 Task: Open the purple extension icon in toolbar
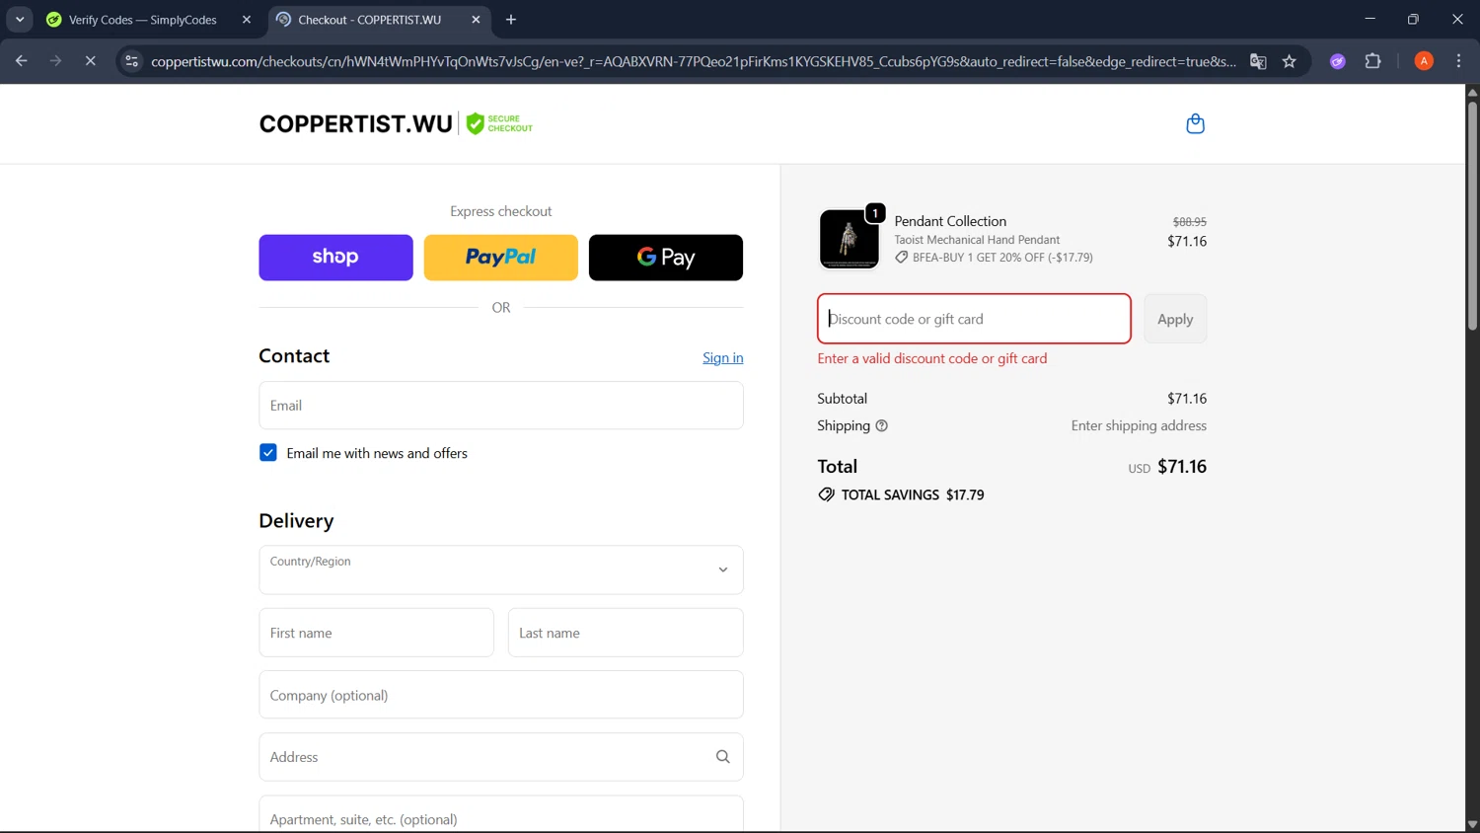(1338, 61)
